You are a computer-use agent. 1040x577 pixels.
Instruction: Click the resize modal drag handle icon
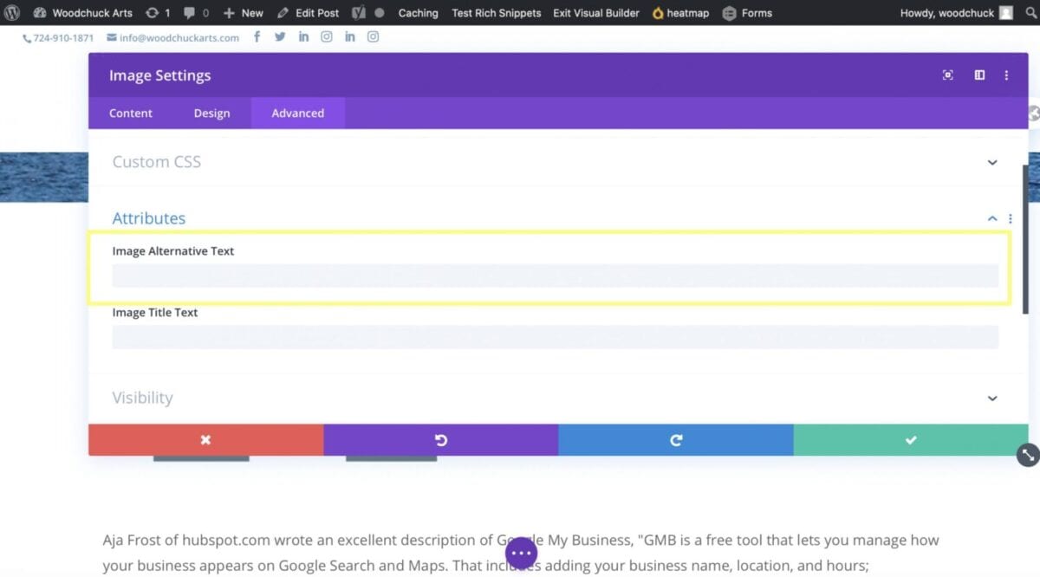coord(1027,454)
